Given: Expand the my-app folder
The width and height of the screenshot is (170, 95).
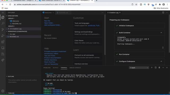Looking at the screenshot, I should pyautogui.click(x=23, y=34).
